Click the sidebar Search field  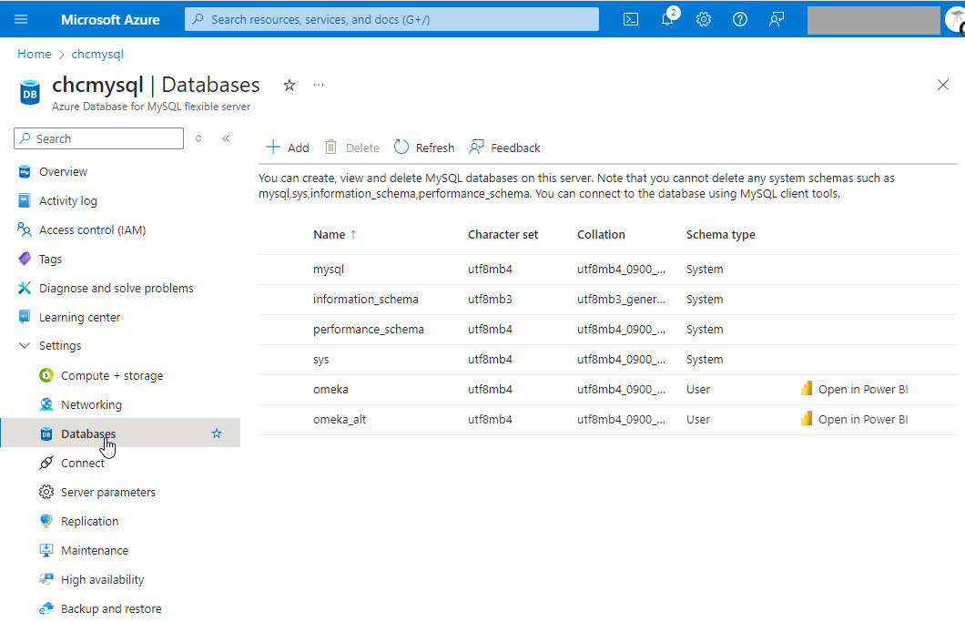(x=98, y=138)
